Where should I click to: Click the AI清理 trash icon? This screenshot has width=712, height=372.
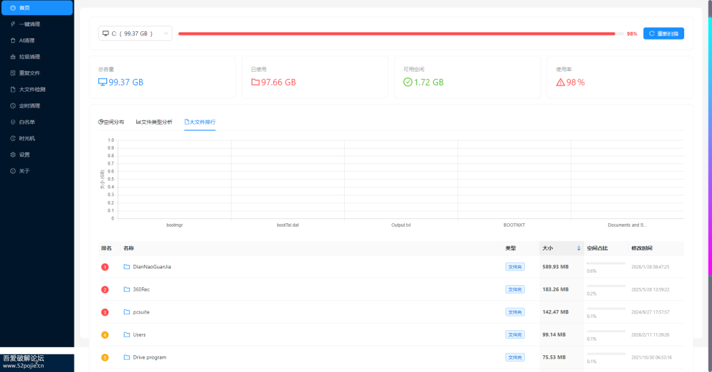coord(13,40)
